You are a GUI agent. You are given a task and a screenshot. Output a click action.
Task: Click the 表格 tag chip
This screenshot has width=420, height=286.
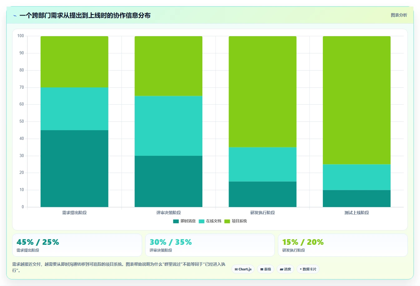tap(265, 269)
